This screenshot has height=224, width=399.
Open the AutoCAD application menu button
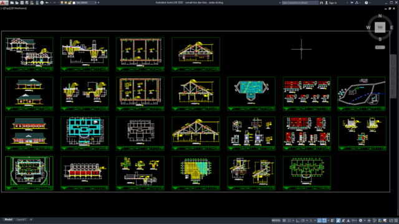[x=4, y=2]
